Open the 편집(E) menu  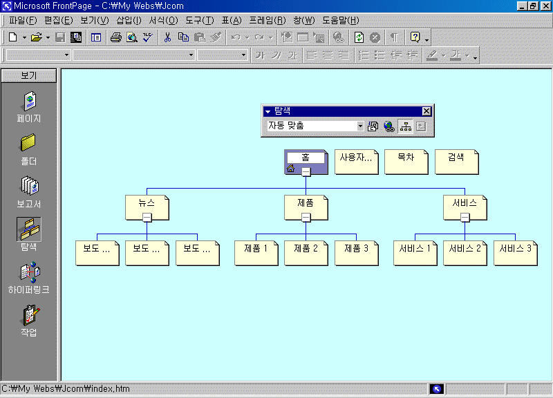point(59,21)
